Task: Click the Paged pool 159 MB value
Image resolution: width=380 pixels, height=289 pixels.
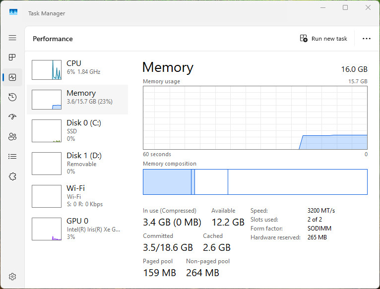Action: pos(159,273)
